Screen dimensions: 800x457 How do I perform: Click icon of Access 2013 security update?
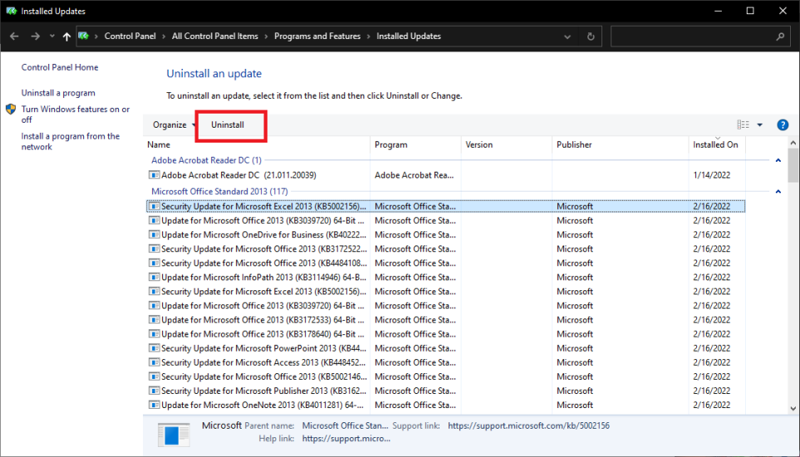click(154, 362)
